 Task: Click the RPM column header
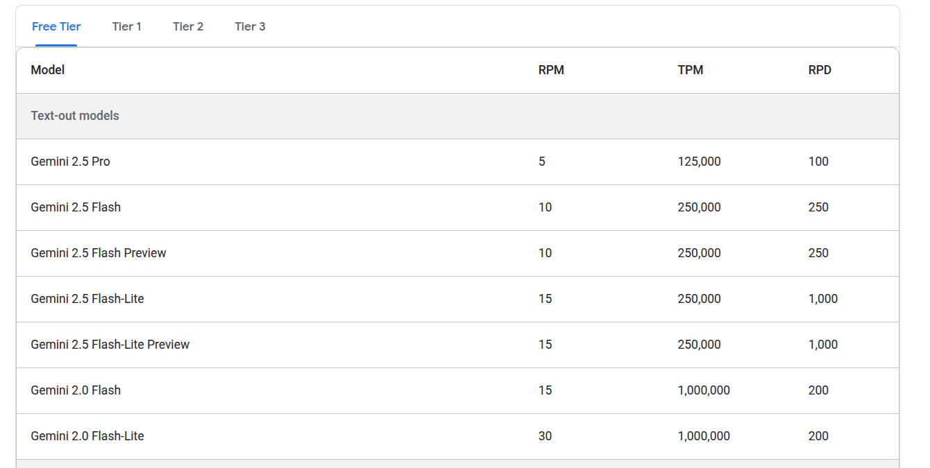click(551, 70)
